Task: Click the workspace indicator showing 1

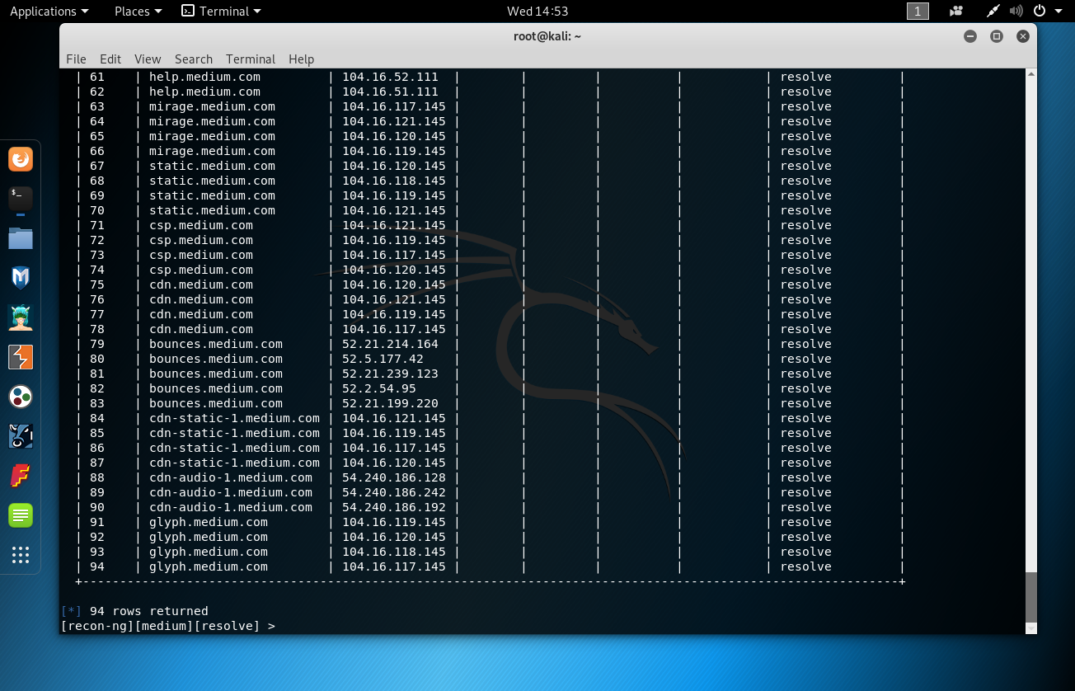Action: click(x=918, y=12)
